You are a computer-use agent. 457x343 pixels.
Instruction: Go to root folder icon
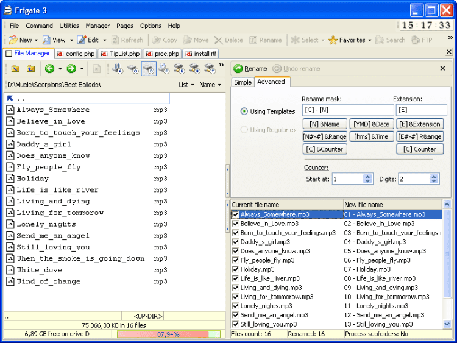16,69
